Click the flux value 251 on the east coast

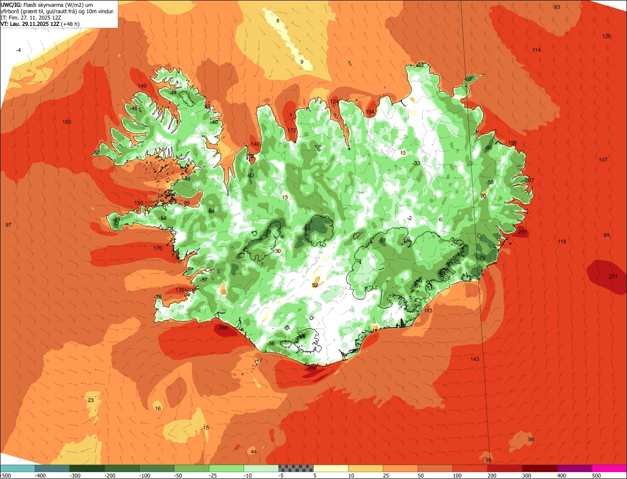click(x=523, y=232)
